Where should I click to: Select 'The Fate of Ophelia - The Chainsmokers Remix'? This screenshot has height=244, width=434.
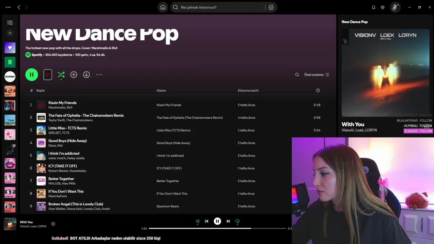click(86, 115)
